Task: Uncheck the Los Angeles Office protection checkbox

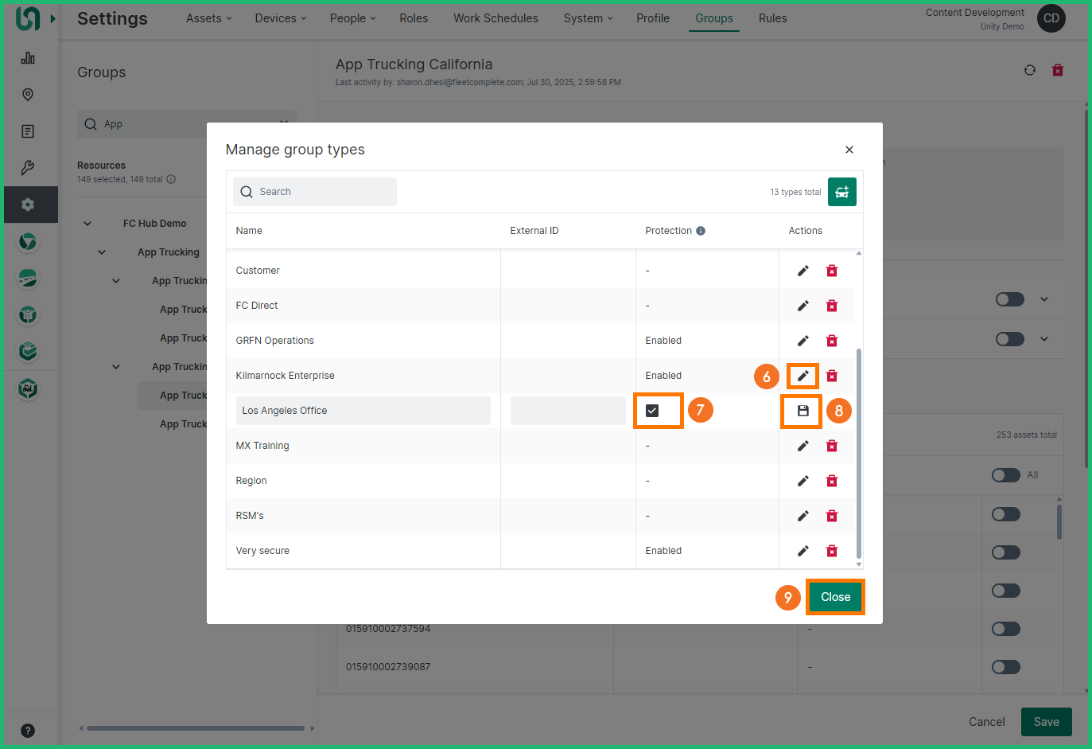Action: pos(652,411)
